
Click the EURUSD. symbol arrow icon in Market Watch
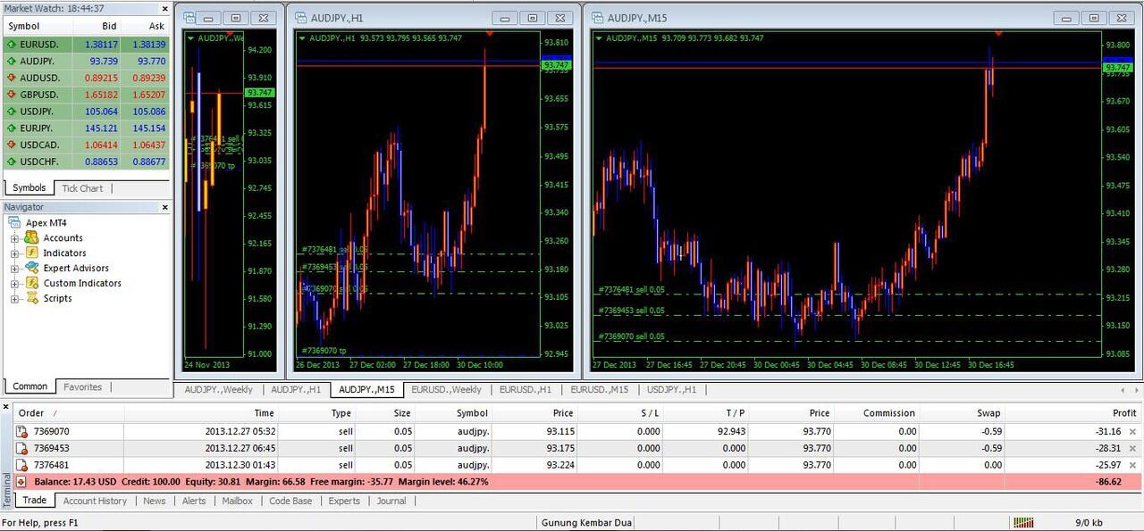[x=11, y=44]
